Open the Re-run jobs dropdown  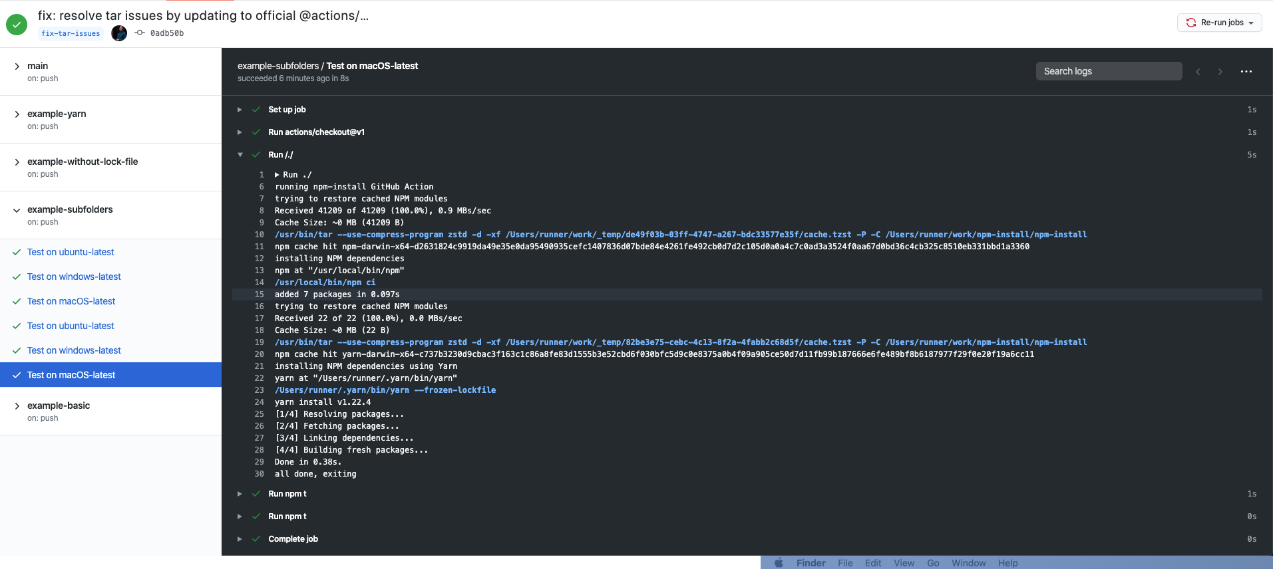pos(1220,23)
